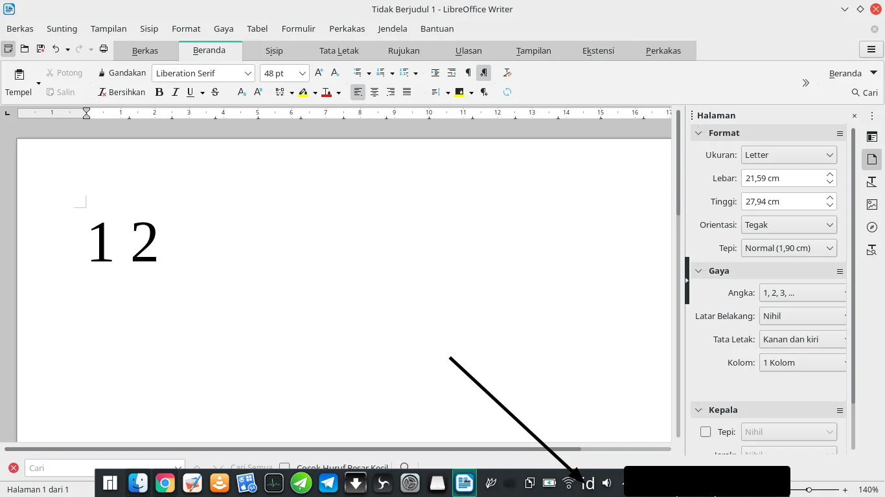Screen dimensions: 885x497
Task: Undo the last action
Action: click(56, 49)
